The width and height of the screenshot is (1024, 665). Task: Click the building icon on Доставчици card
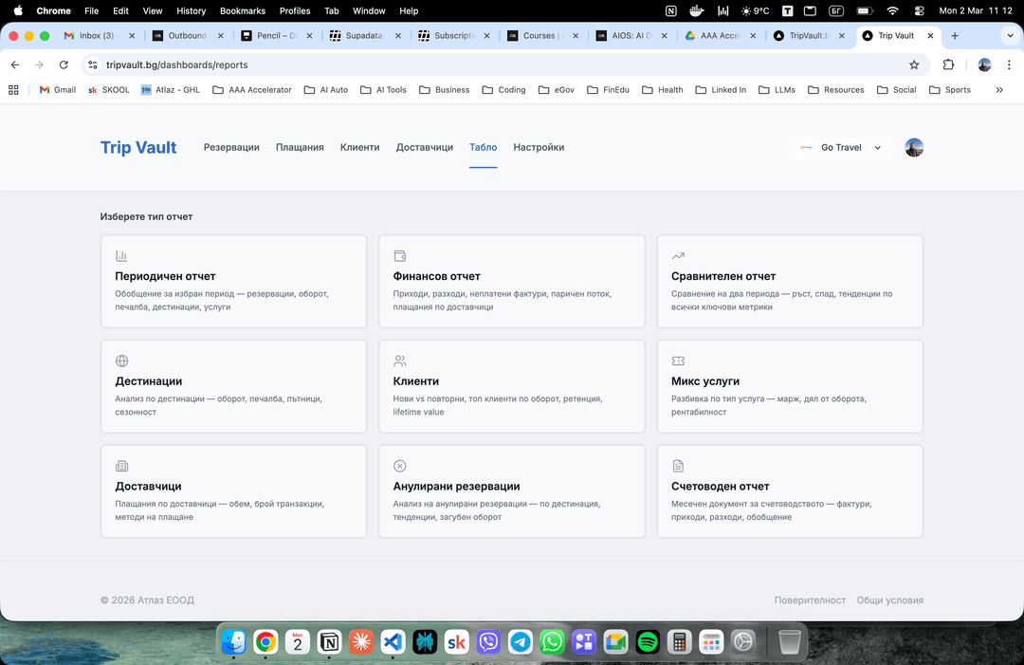coord(121,466)
